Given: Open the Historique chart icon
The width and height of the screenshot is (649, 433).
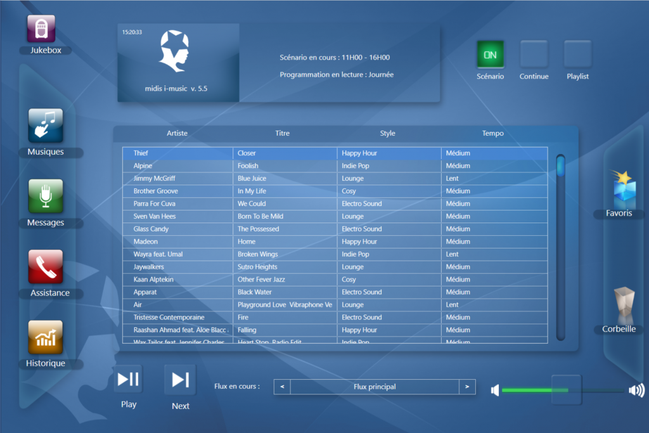Looking at the screenshot, I should coord(46,337).
